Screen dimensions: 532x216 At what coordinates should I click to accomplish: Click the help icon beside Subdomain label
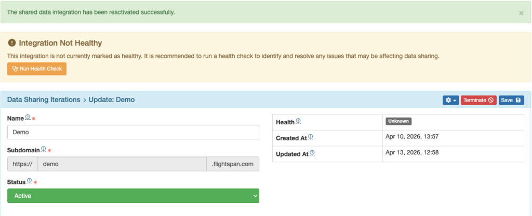tap(44, 149)
